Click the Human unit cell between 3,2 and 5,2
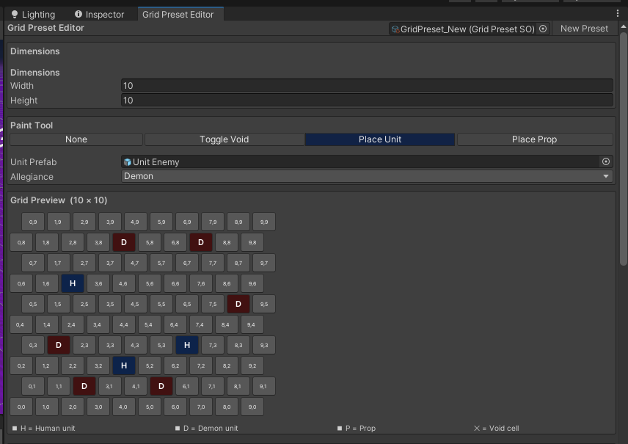This screenshot has height=444, width=628. click(124, 365)
